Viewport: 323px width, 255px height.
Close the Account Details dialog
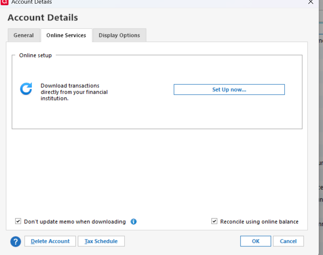[311, 2]
